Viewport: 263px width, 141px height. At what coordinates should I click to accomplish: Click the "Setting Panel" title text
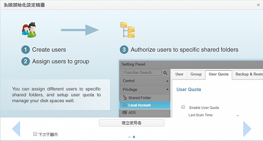(x=134, y=64)
